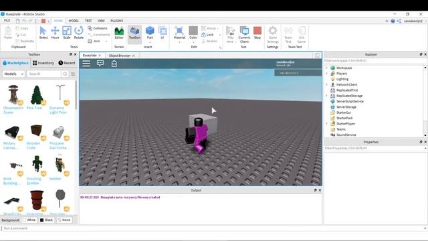Open the in-game backpack icon
The height and width of the screenshot is (241, 428).
point(114,64)
